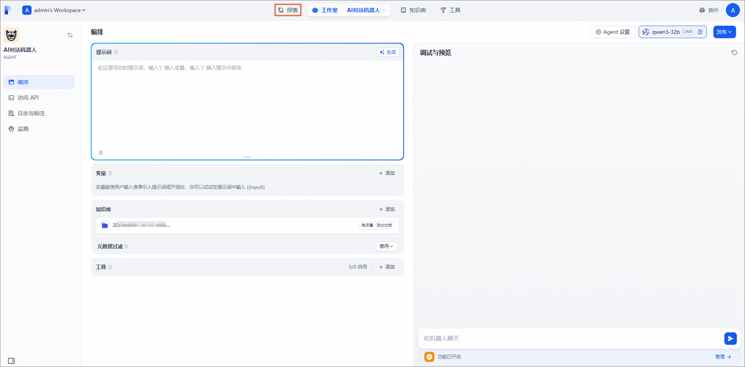Open the 工作室 Studio tab
The image size is (745, 367).
(325, 10)
